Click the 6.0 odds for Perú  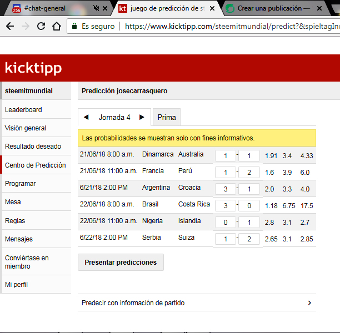point(305,173)
